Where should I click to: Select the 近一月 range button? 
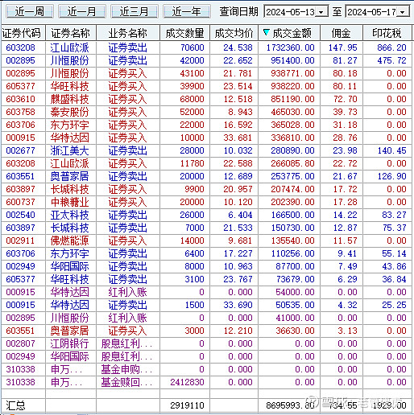[82, 11]
